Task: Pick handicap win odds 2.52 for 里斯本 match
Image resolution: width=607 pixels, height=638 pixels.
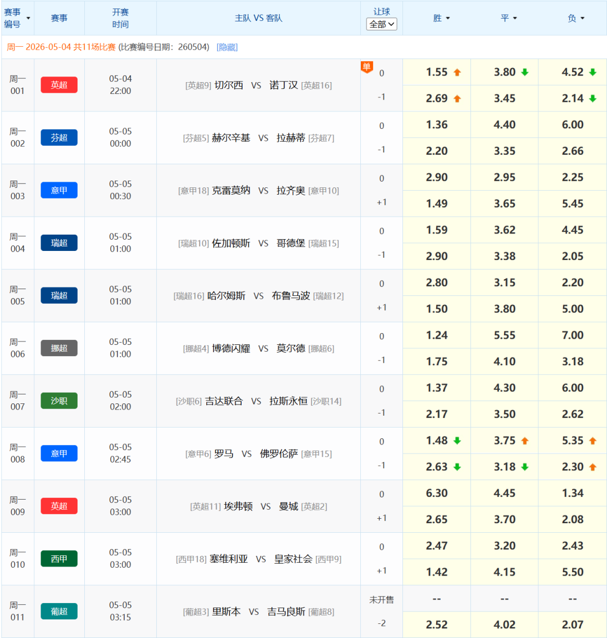Action: tap(437, 624)
